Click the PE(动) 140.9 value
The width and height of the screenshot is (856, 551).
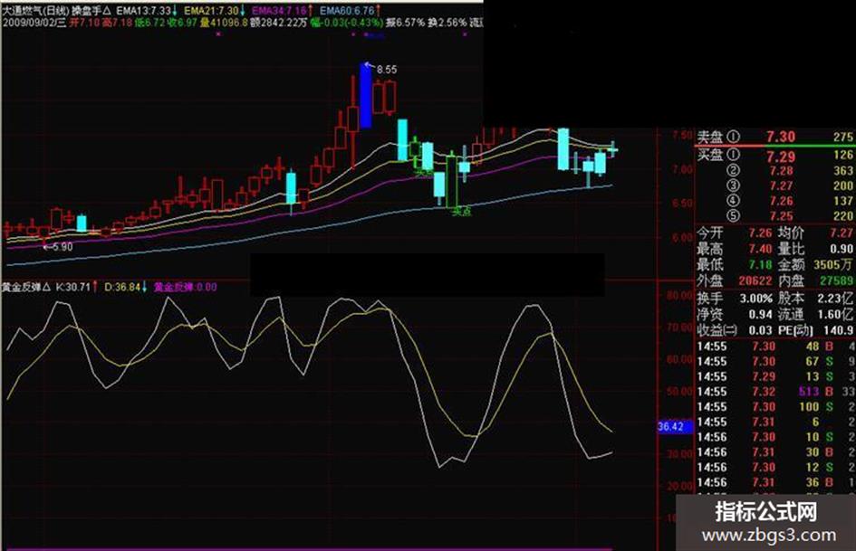[839, 330]
